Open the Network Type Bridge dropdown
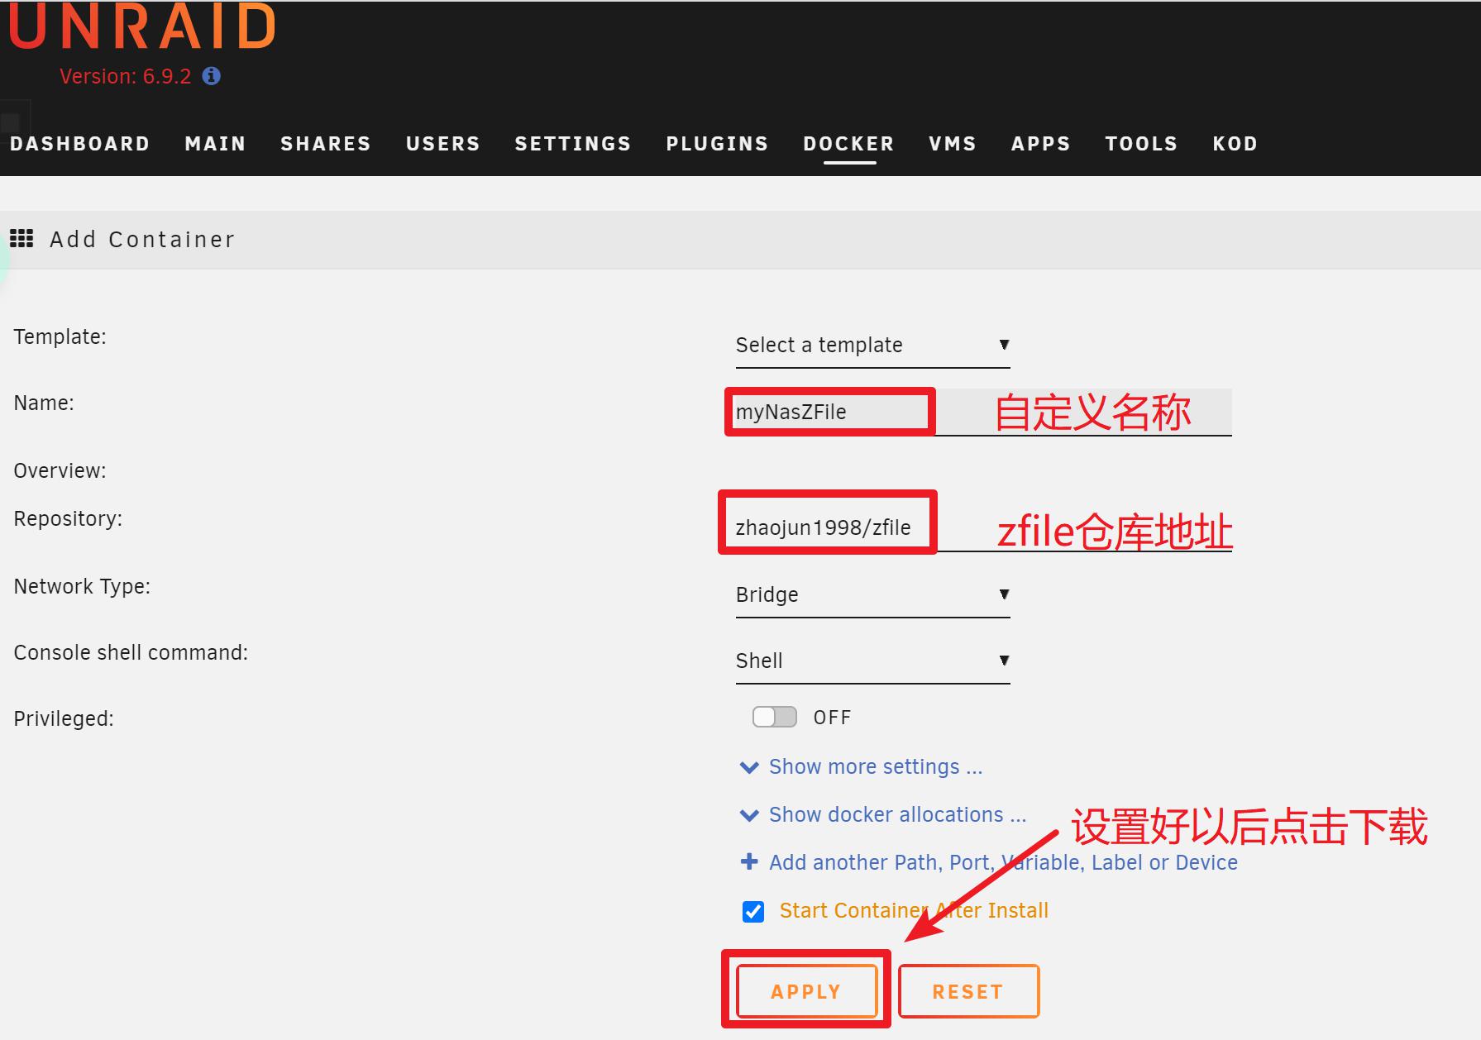This screenshot has height=1040, width=1481. click(872, 595)
